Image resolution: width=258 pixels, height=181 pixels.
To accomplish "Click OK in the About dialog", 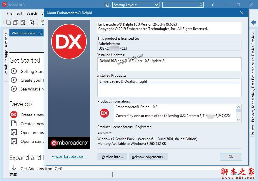I will coord(231,157).
